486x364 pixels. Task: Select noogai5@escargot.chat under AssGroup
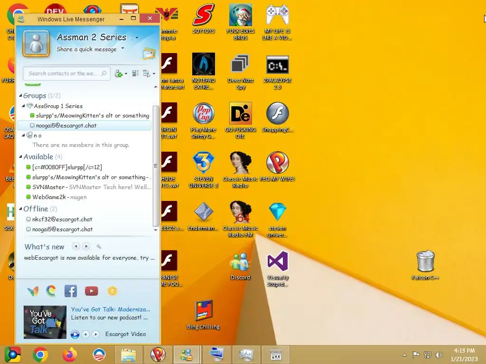pyautogui.click(x=84, y=125)
